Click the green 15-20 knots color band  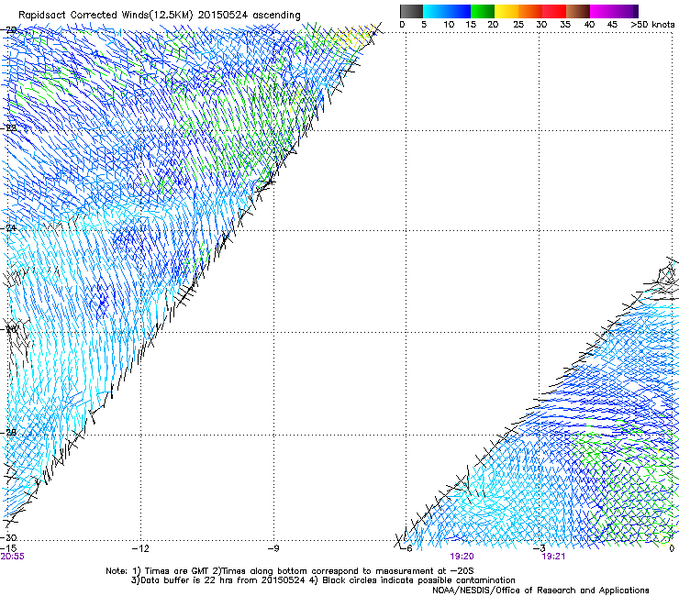click(x=483, y=11)
